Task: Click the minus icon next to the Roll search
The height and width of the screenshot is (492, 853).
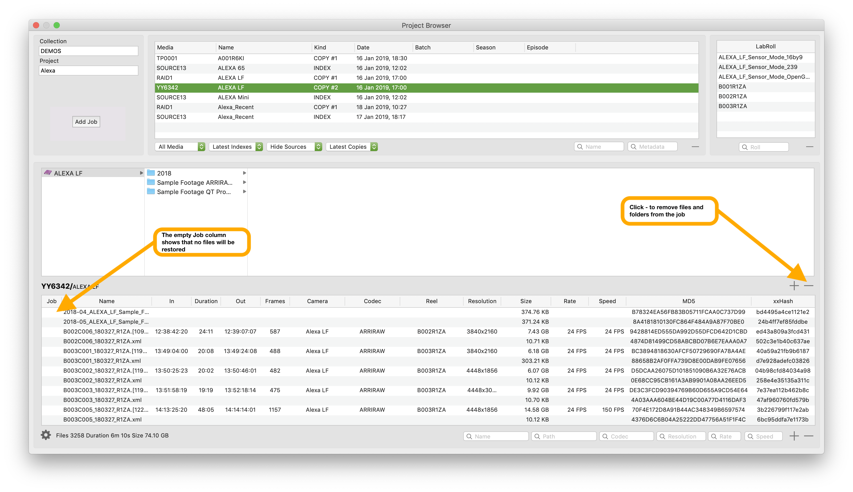Action: coord(809,147)
